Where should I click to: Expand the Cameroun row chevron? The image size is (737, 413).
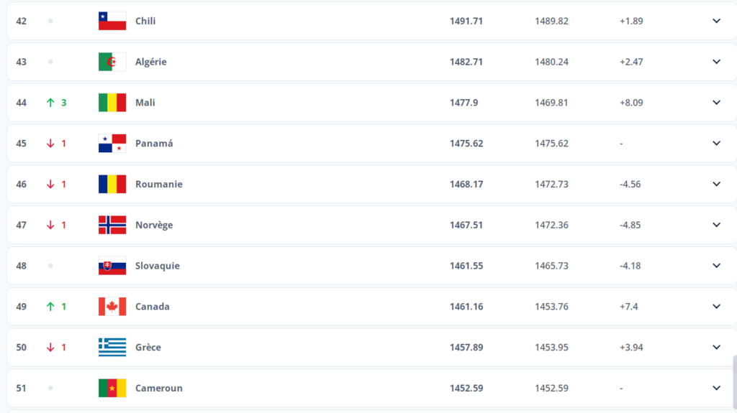click(716, 388)
